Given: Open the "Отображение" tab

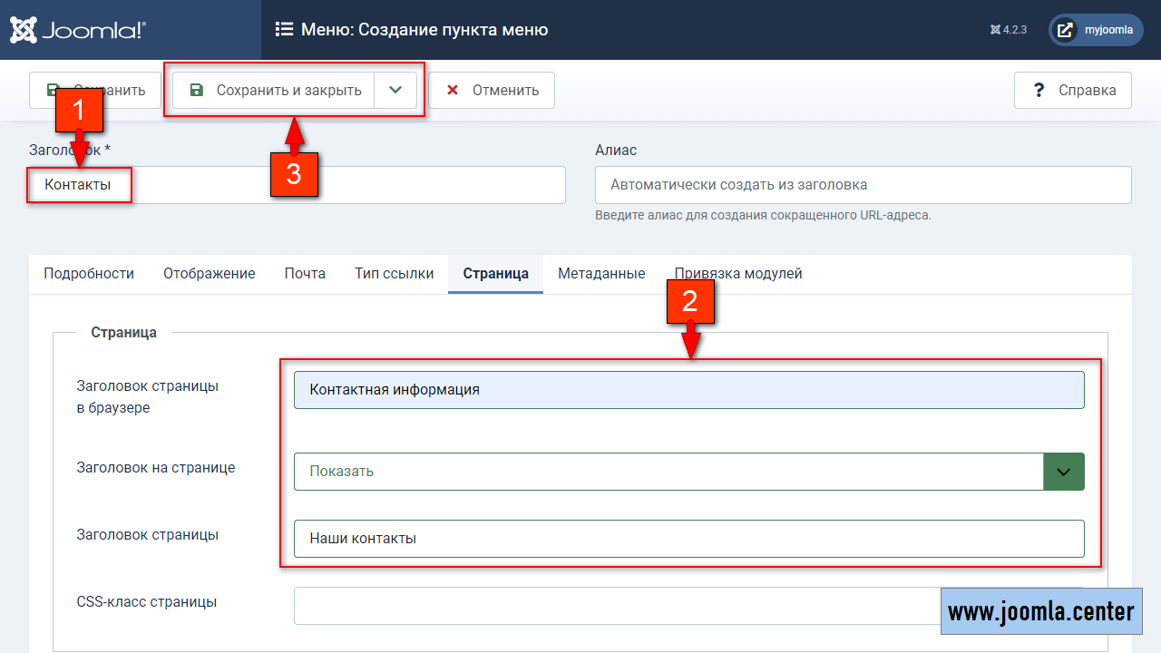Looking at the screenshot, I should point(210,274).
